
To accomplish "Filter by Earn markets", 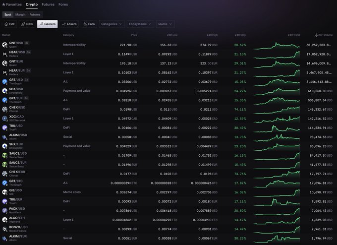I will 89,24.
